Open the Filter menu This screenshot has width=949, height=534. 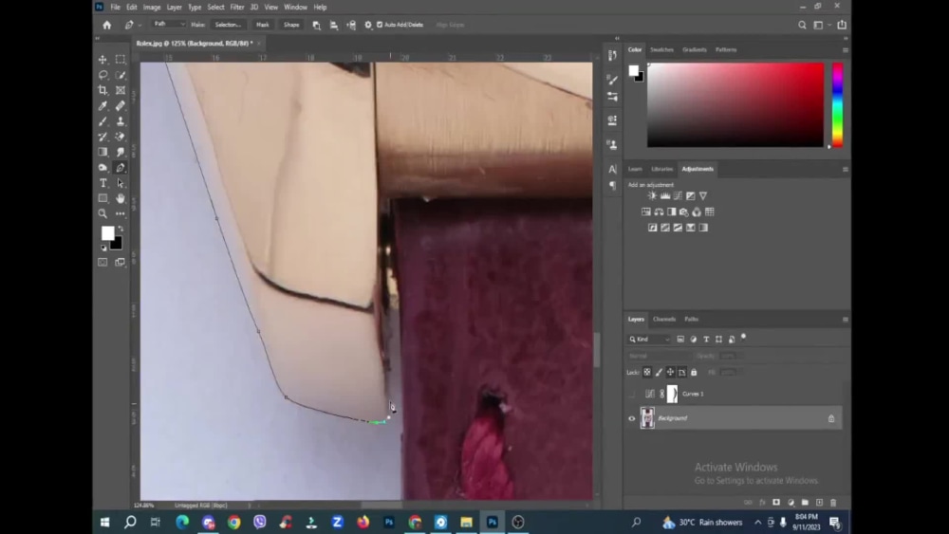(236, 8)
